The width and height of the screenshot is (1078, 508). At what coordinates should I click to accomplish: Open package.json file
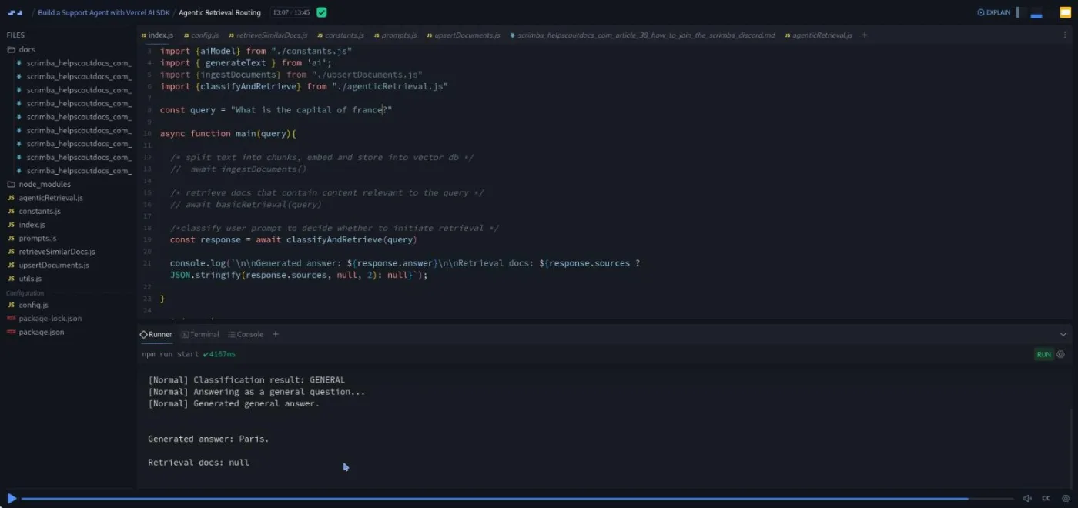[41, 332]
